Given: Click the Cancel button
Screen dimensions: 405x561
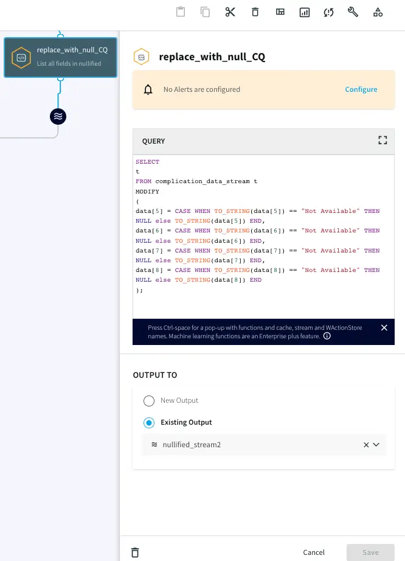Looking at the screenshot, I should pos(314,552).
